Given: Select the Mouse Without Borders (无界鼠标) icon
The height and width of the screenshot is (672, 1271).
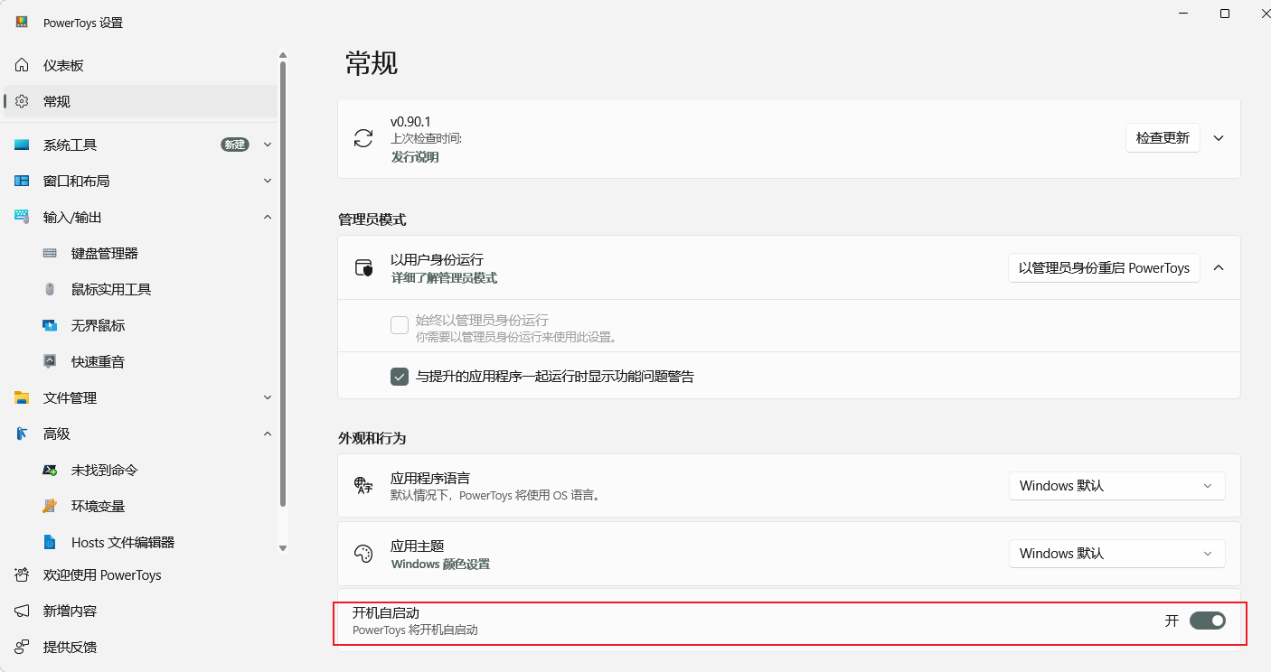Looking at the screenshot, I should pyautogui.click(x=51, y=326).
